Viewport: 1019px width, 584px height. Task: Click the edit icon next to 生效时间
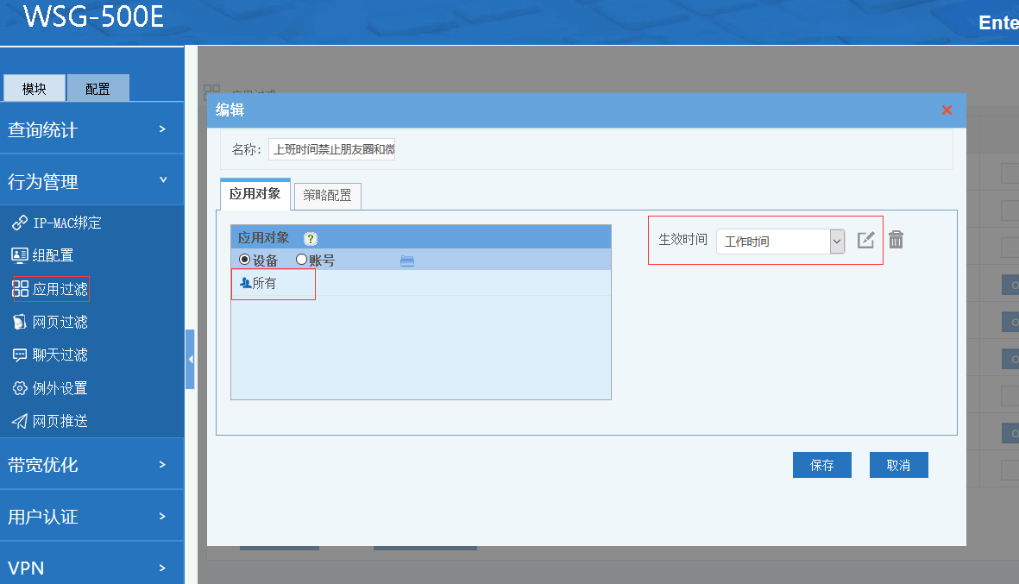[865, 240]
